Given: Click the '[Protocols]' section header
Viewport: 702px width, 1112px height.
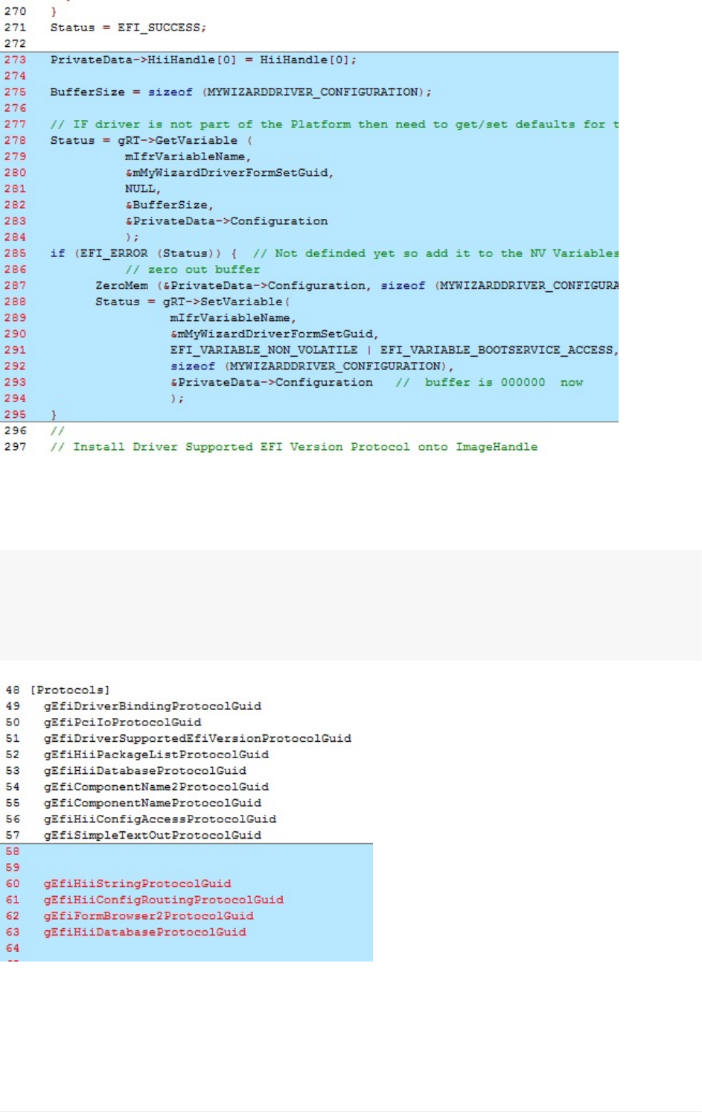Looking at the screenshot, I should click(x=70, y=690).
